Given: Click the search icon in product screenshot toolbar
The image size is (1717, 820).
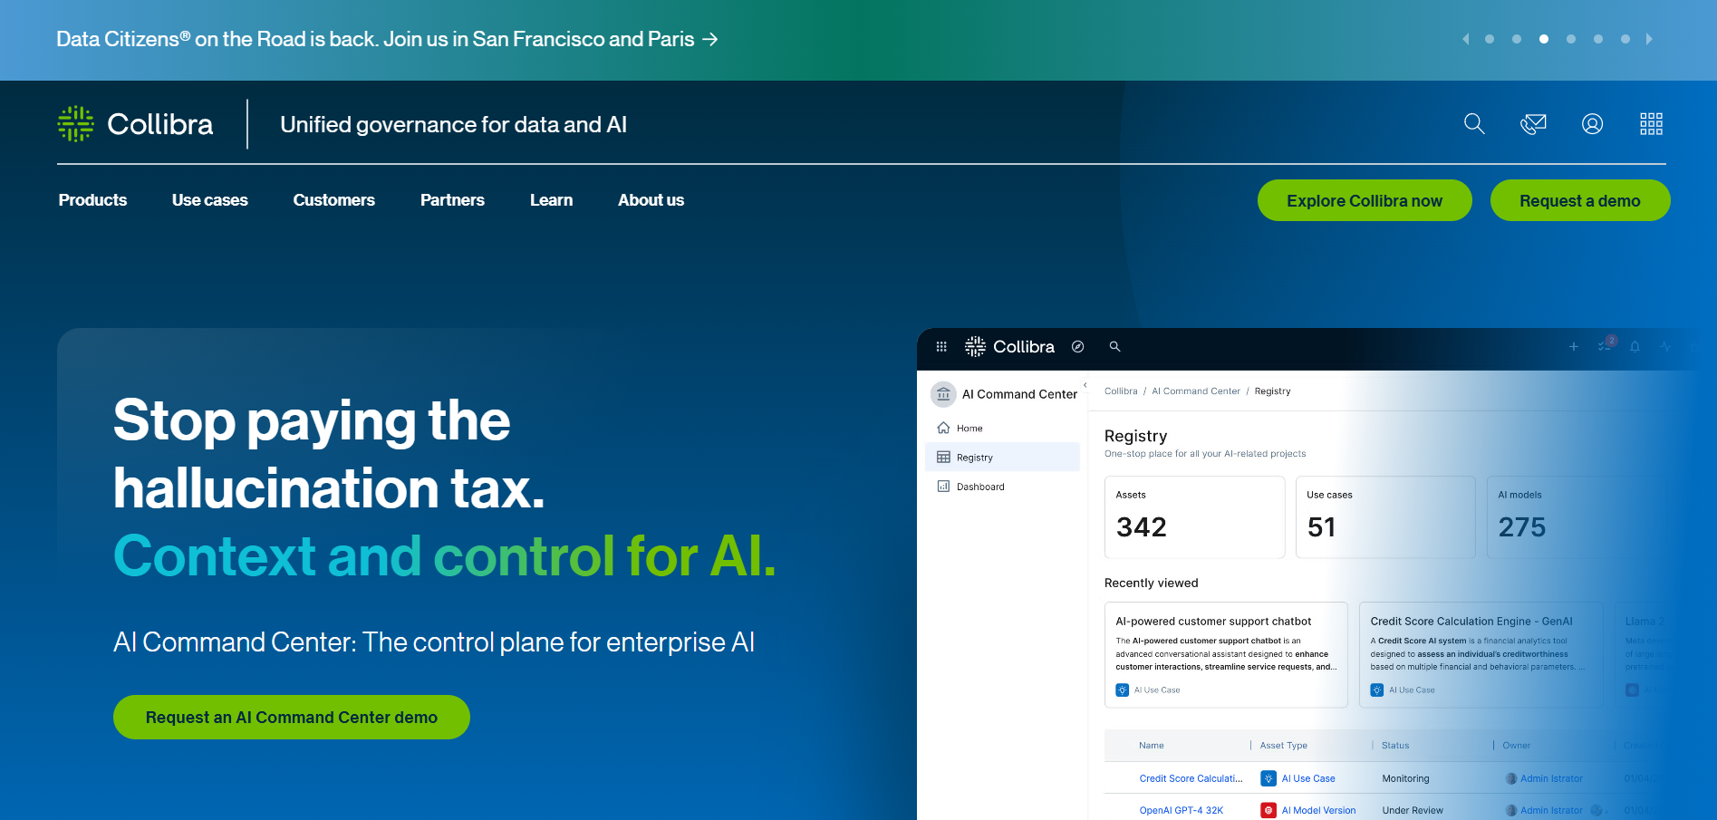Looking at the screenshot, I should pyautogui.click(x=1115, y=347).
